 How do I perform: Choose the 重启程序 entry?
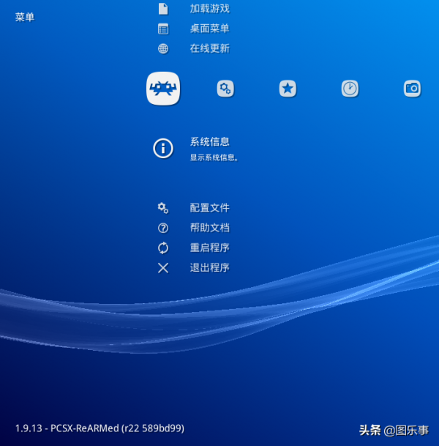(x=210, y=248)
